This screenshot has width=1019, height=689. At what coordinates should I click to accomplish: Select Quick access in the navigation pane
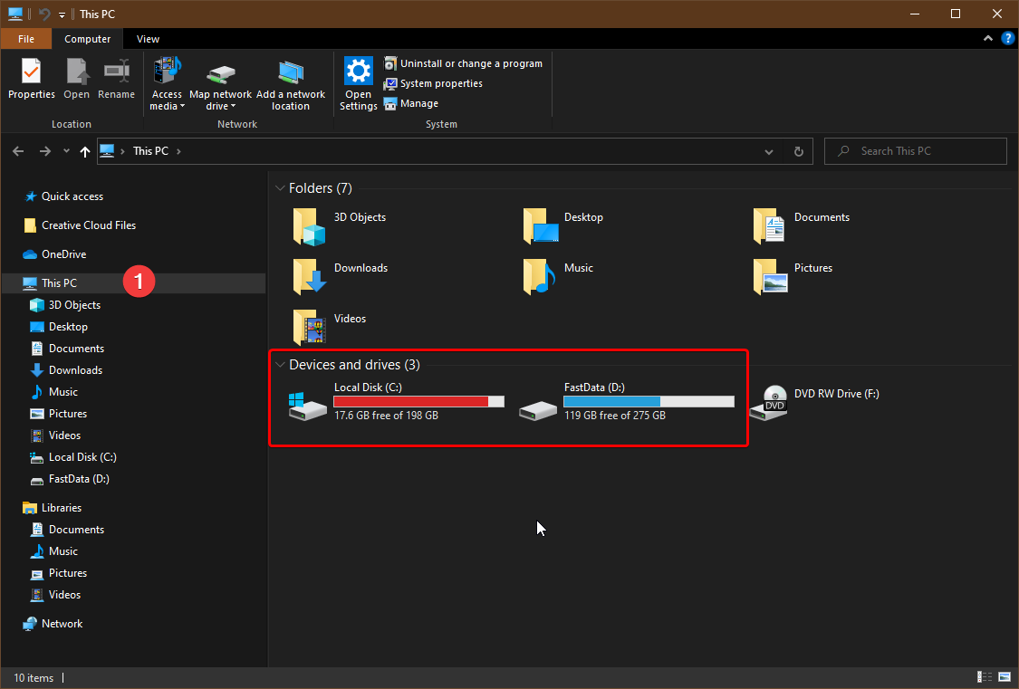(x=63, y=196)
